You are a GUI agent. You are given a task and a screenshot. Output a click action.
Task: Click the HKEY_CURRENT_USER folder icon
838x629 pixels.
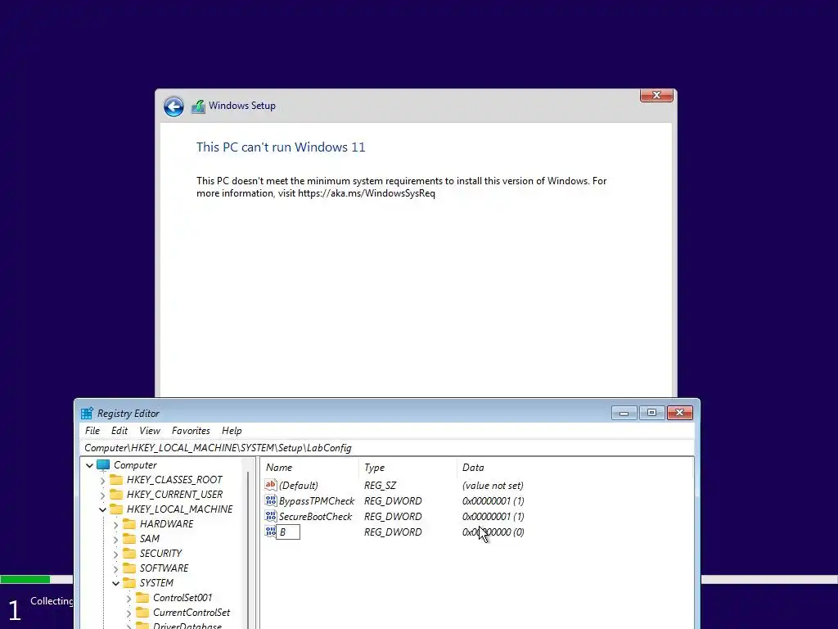coord(116,495)
